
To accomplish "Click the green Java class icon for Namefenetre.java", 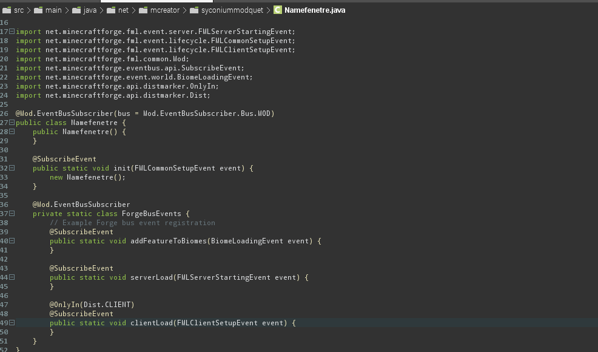I will tap(278, 10).
